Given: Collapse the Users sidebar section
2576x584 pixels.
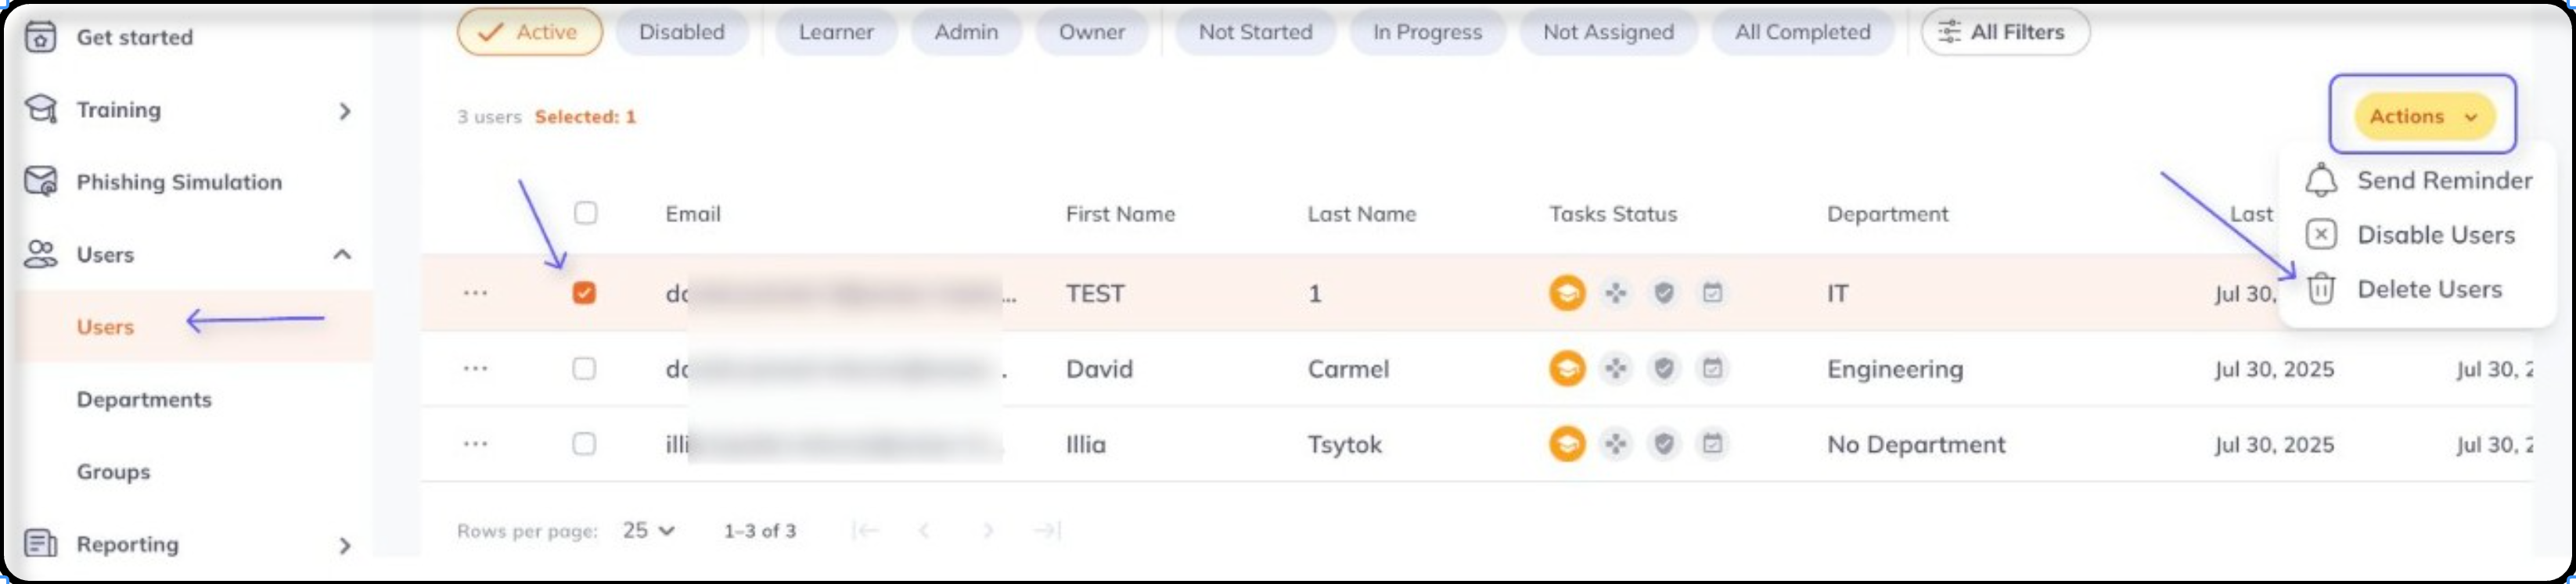Looking at the screenshot, I should (342, 253).
